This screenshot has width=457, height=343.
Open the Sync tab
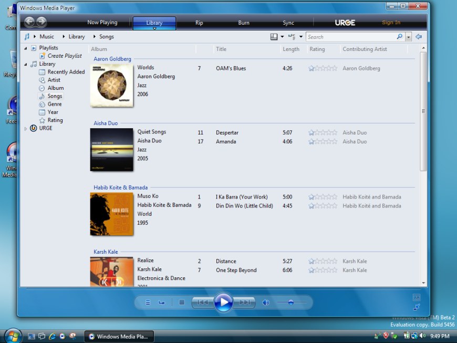point(288,23)
